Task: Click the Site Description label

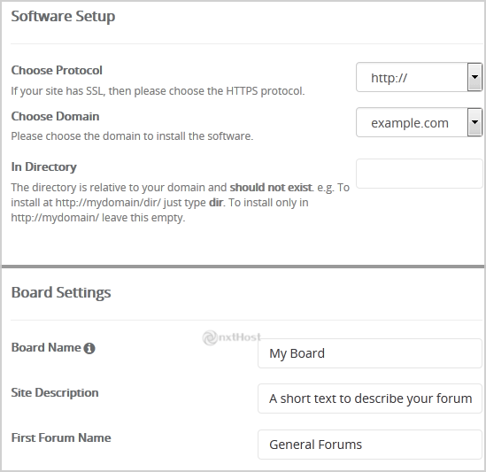Action: [x=55, y=393]
